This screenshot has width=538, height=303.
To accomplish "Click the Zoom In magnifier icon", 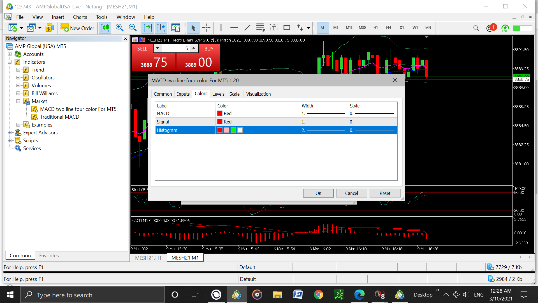I will tap(120, 28).
